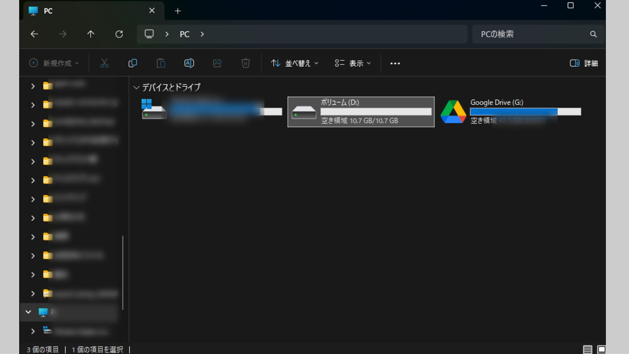Click the Copy toolbar icon

coord(133,63)
